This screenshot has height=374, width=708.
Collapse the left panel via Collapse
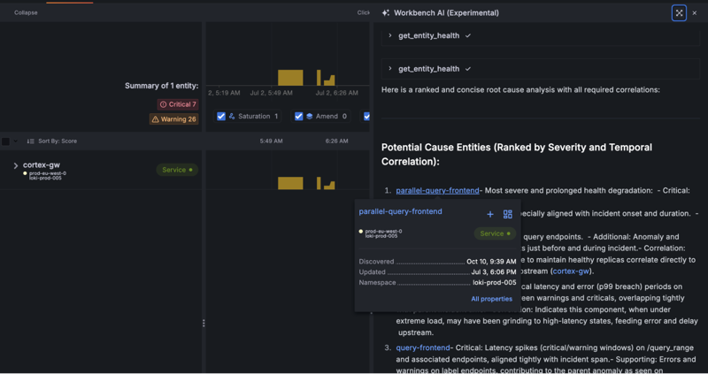click(26, 12)
